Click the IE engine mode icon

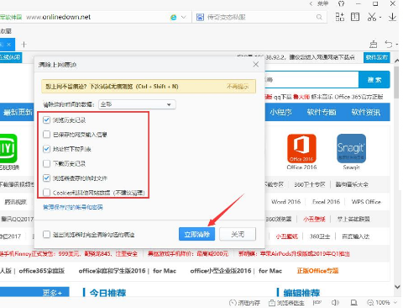point(174,18)
